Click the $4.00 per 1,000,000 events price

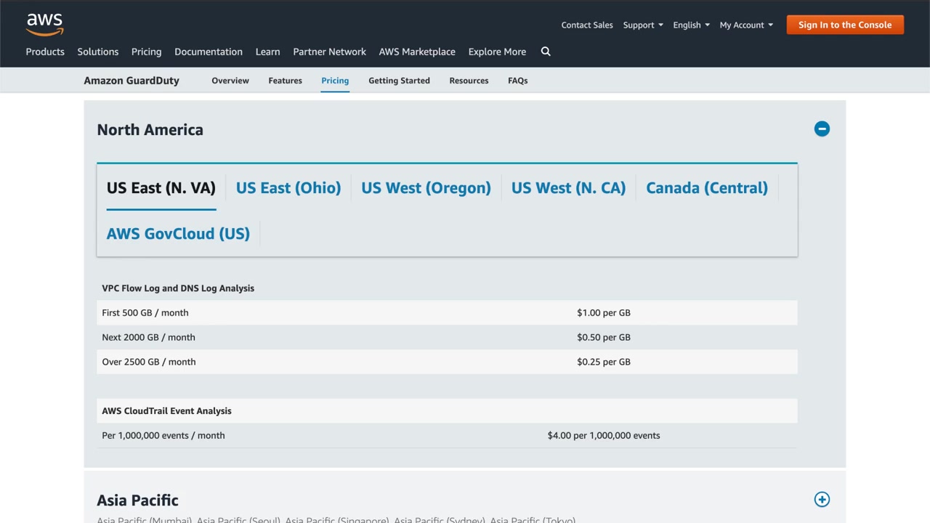[x=604, y=436]
